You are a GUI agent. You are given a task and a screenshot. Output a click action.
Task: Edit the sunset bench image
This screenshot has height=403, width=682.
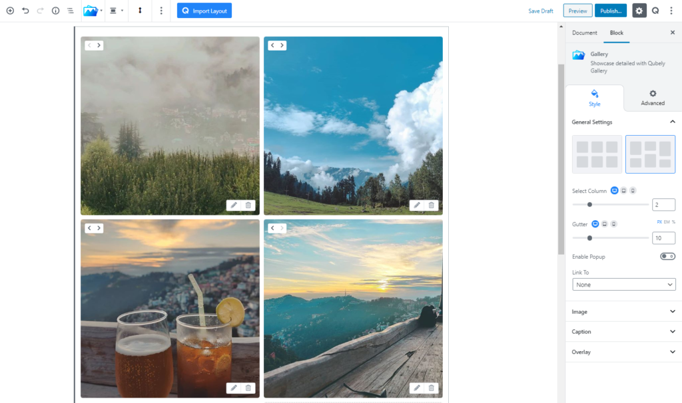click(417, 388)
